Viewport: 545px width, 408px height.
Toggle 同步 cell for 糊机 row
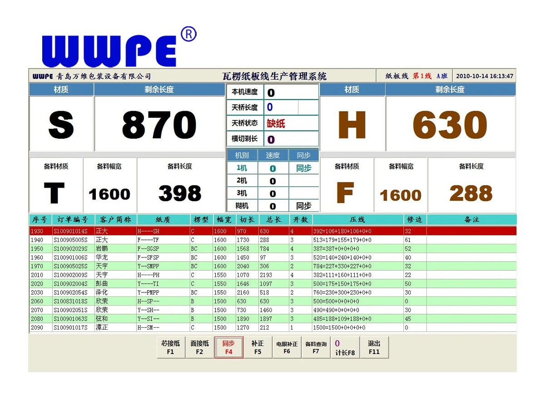(x=303, y=206)
